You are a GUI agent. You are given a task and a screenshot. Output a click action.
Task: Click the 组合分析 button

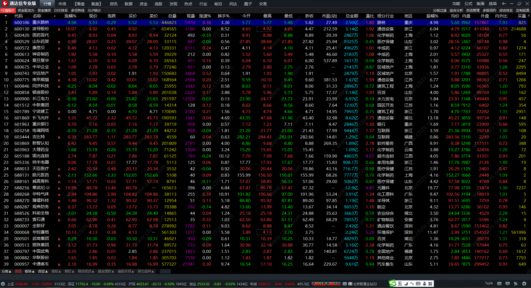[x=456, y=11]
